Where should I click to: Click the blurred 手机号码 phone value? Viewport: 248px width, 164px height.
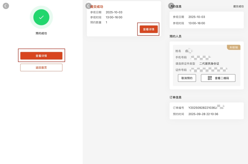click(x=201, y=57)
